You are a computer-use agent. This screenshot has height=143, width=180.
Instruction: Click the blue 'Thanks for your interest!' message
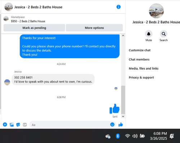69,46
